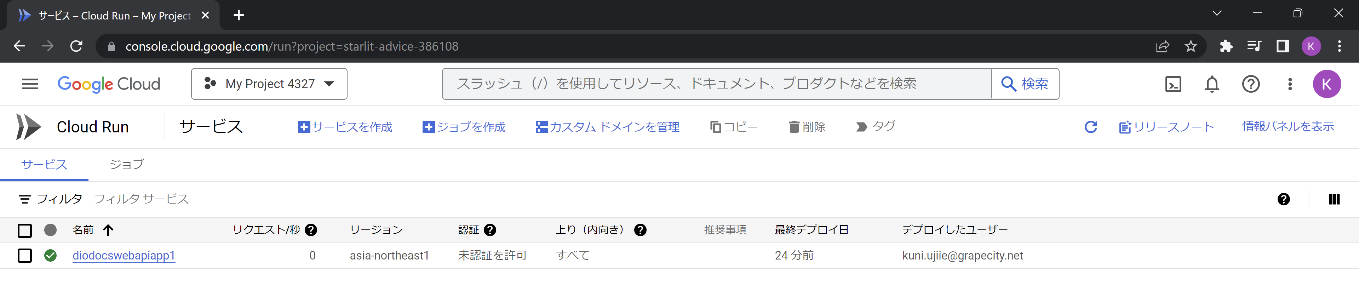The image size is (1359, 285).
Task: Open the purple K account avatar in the console
Action: pos(1327,84)
